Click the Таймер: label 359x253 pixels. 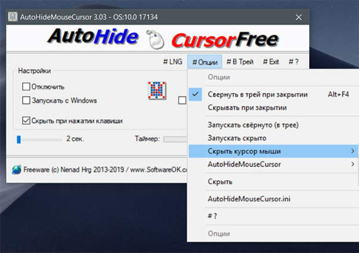coord(147,139)
